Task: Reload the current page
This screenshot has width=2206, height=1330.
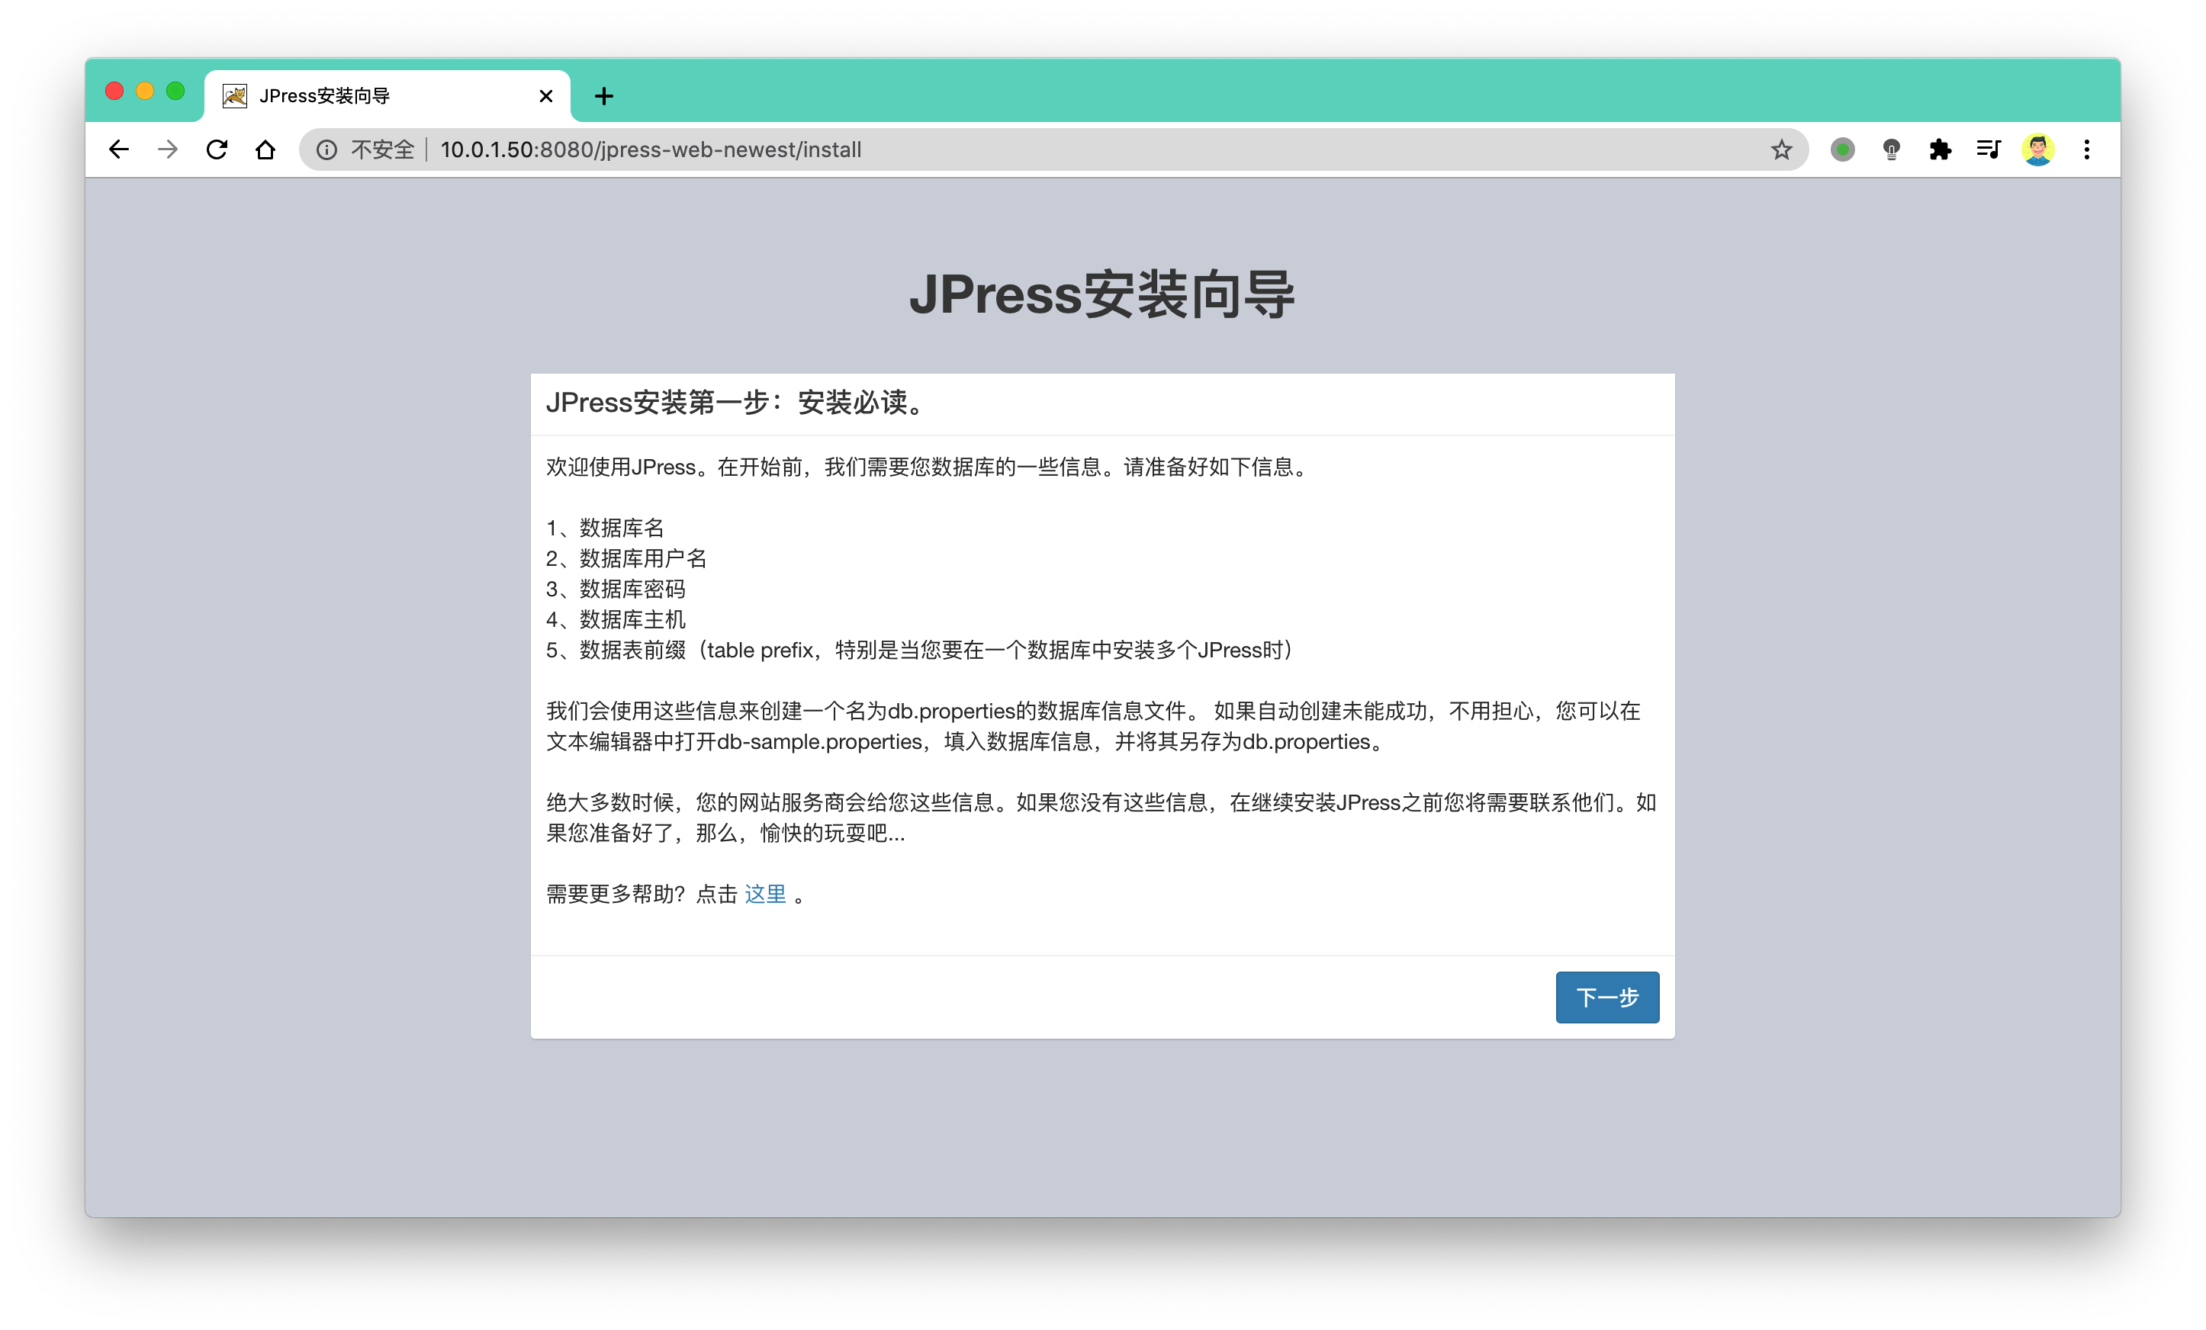Action: [217, 149]
